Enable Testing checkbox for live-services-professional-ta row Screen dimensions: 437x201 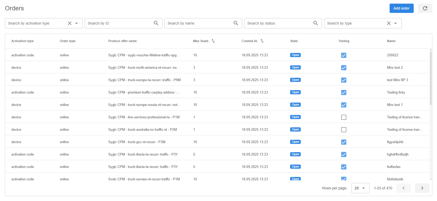click(344, 117)
